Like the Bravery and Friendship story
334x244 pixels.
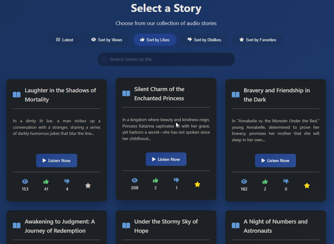[265, 182]
